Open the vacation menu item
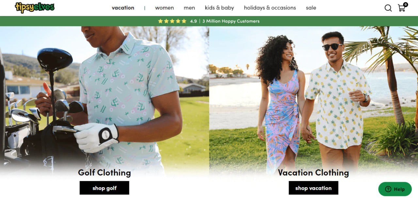Screen dimensions: 418x198 coord(123,8)
